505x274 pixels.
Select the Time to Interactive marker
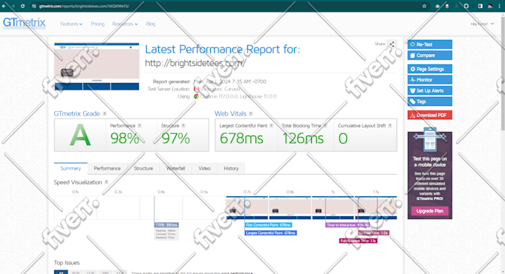(348, 225)
